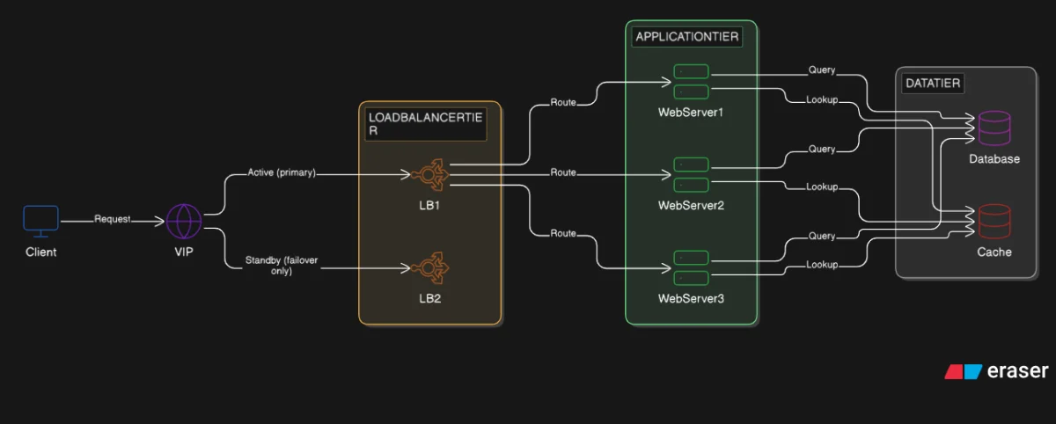Viewport: 1056px width, 424px height.
Task: Click the eraser logo icon
Action: 964,371
